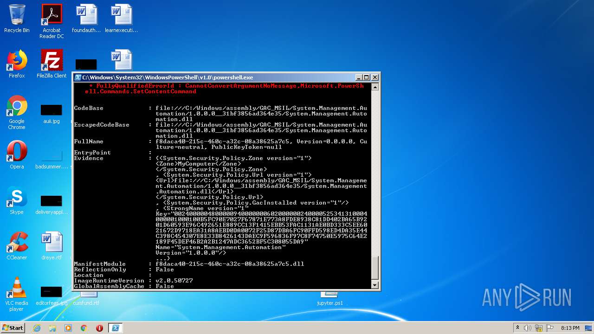This screenshot has width=594, height=334.
Task: Select the black thumbnail file beside FileZilla
Action: tap(86, 64)
